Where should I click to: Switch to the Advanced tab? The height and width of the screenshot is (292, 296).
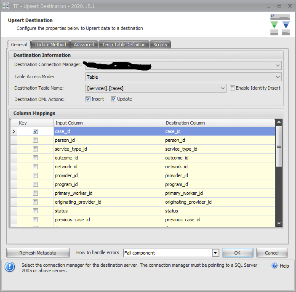click(x=84, y=45)
